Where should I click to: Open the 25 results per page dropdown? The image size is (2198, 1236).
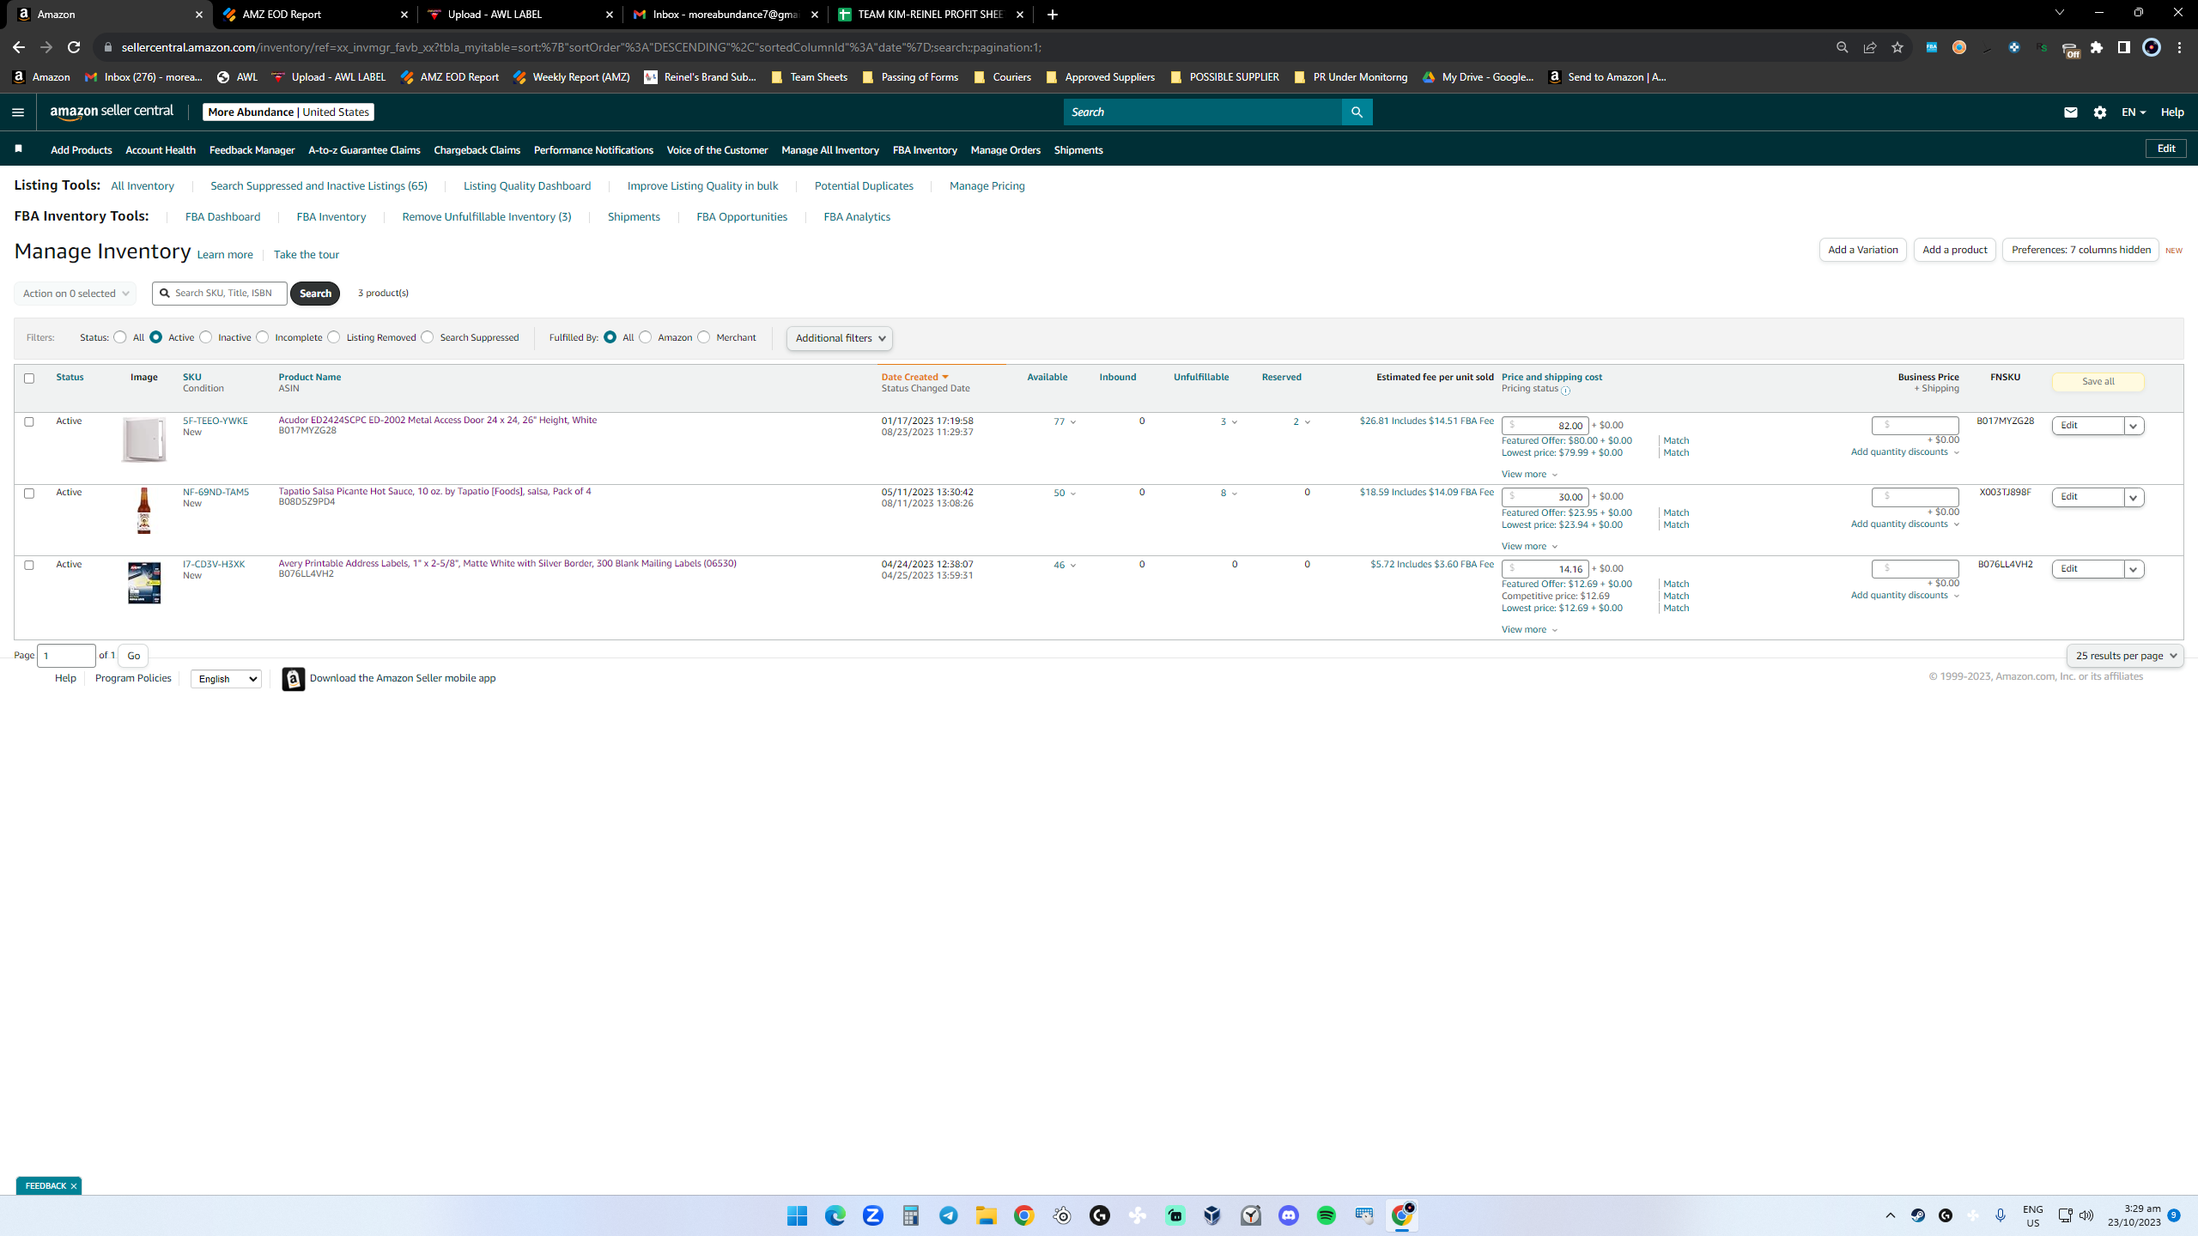point(2126,656)
